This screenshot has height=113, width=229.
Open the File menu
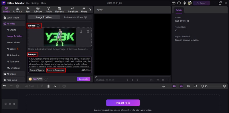(x=28, y=3)
